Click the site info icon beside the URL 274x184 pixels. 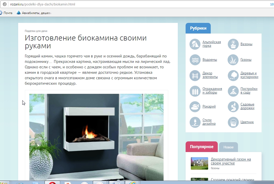click(5, 4)
